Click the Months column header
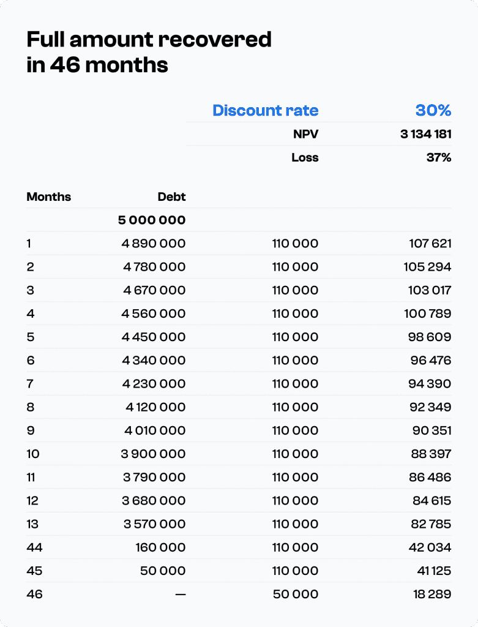 coord(49,197)
